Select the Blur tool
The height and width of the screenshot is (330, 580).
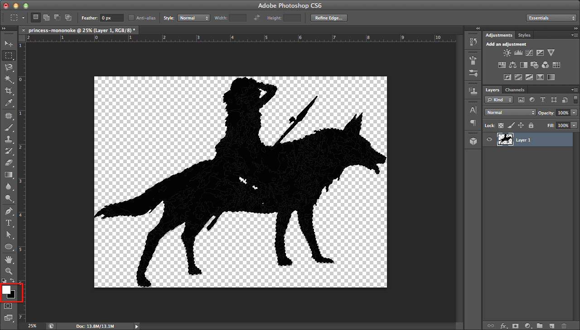9,186
